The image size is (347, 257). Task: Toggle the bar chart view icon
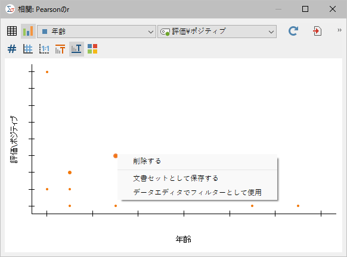[28, 31]
